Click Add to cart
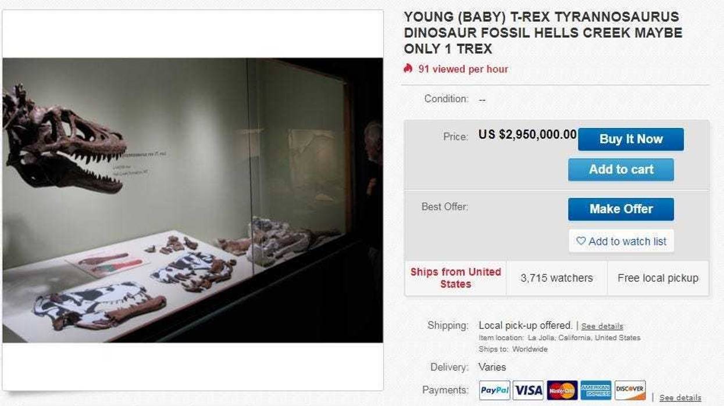724x406 pixels. pyautogui.click(x=620, y=169)
